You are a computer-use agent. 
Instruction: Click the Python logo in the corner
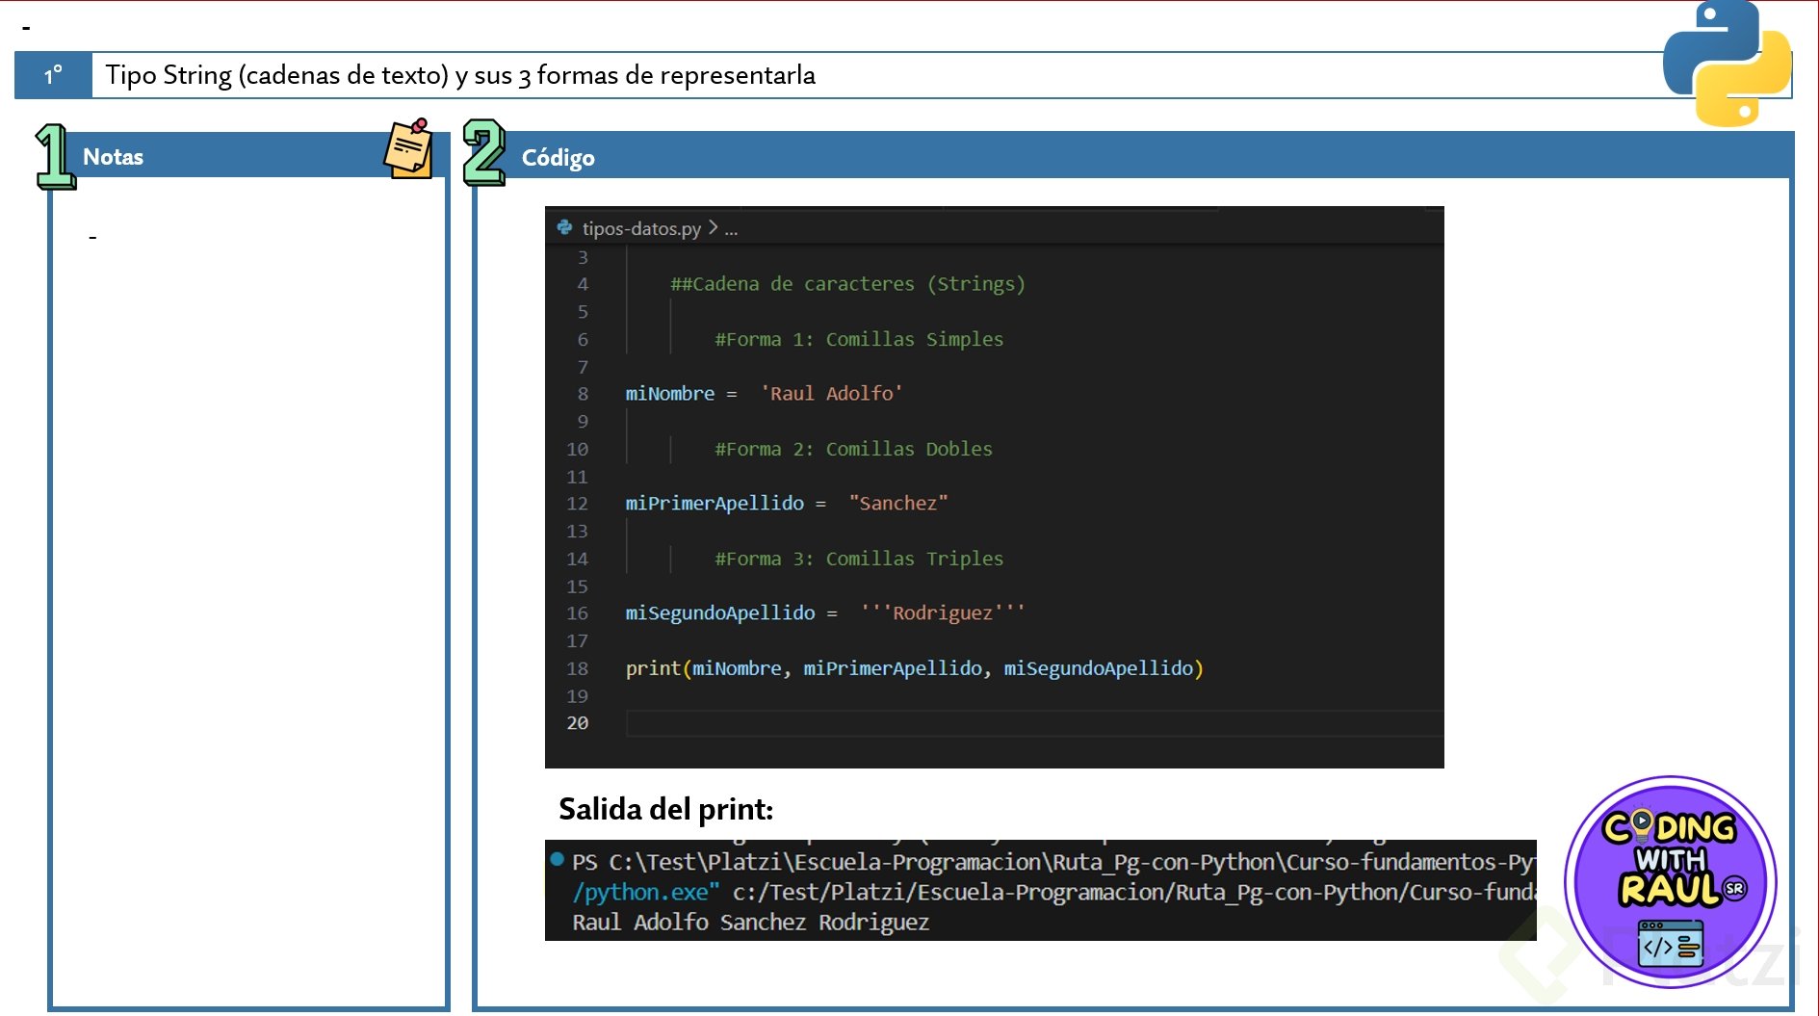click(1727, 65)
